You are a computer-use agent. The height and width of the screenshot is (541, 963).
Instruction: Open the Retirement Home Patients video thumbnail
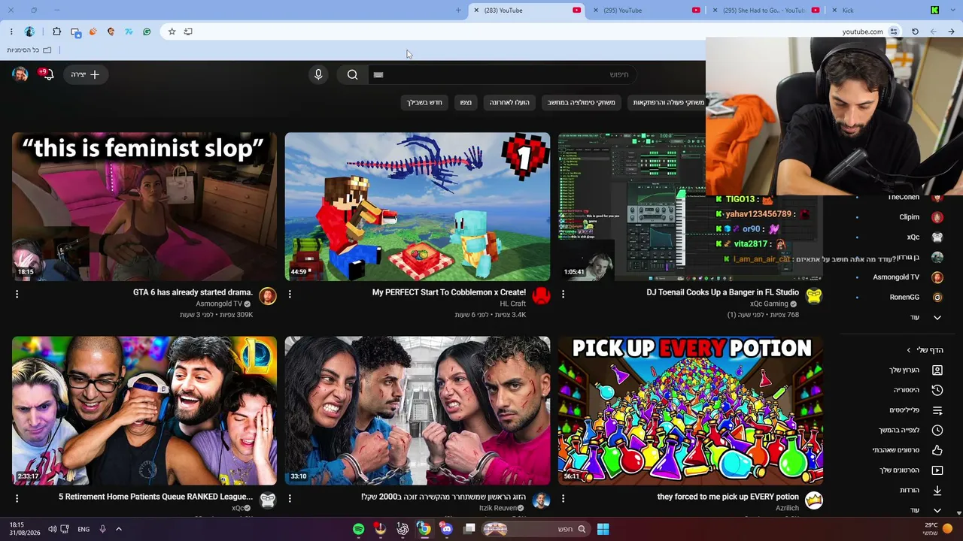tap(144, 410)
